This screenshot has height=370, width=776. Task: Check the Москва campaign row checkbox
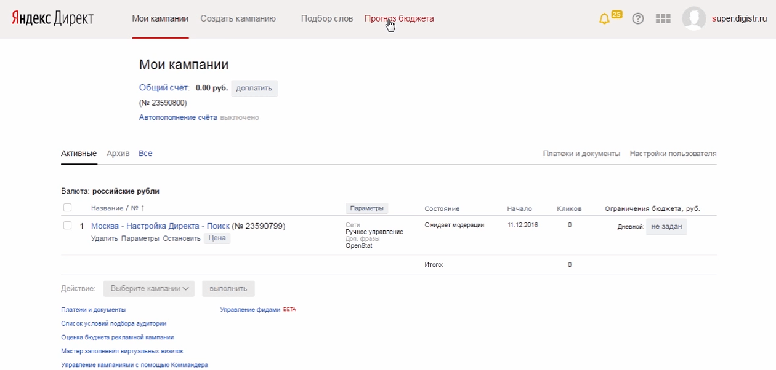(x=68, y=226)
